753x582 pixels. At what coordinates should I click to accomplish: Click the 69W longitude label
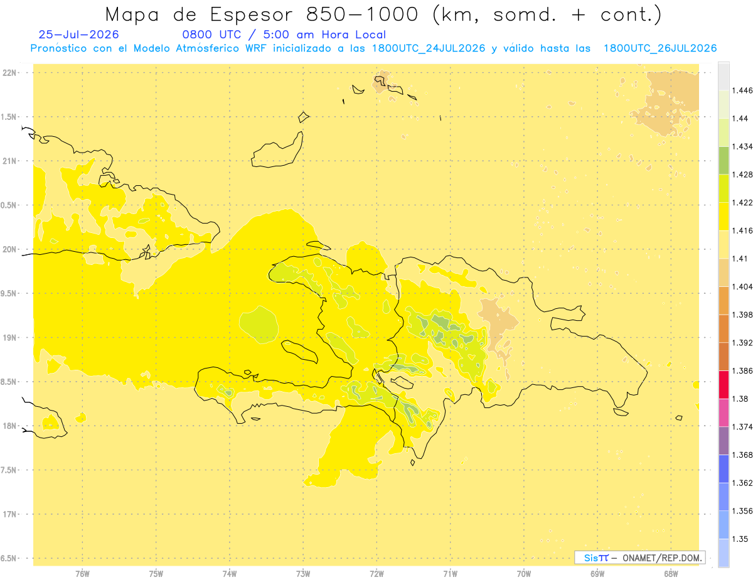click(597, 573)
